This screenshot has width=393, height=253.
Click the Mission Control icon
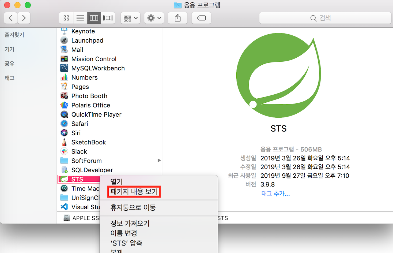(x=64, y=59)
